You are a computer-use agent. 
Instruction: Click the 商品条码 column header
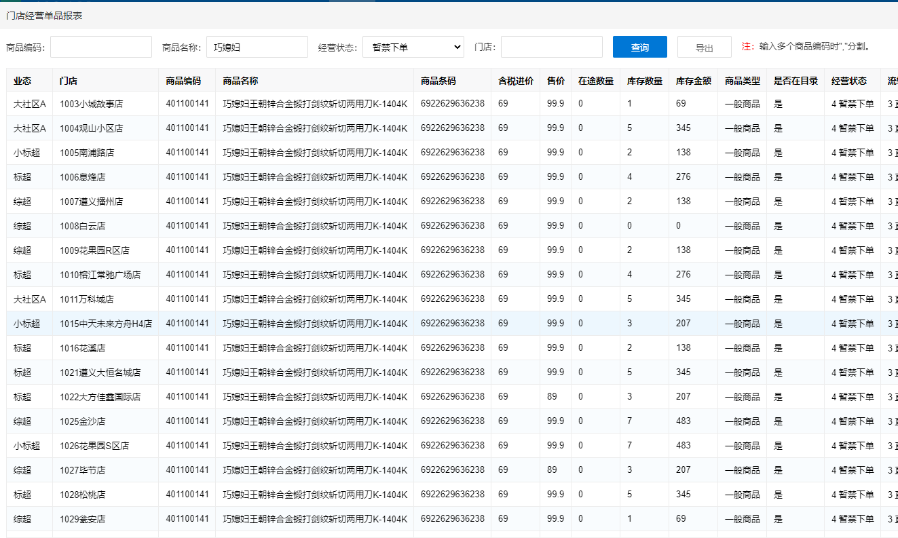tap(438, 81)
